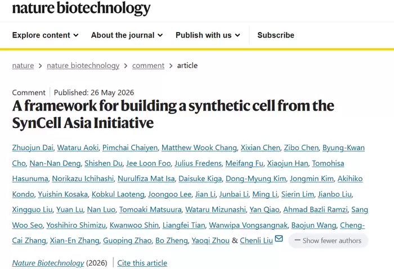The height and width of the screenshot is (269, 394).
Task: Open Wanwipa Vongsangnak author link
Action: click(x=248, y=225)
